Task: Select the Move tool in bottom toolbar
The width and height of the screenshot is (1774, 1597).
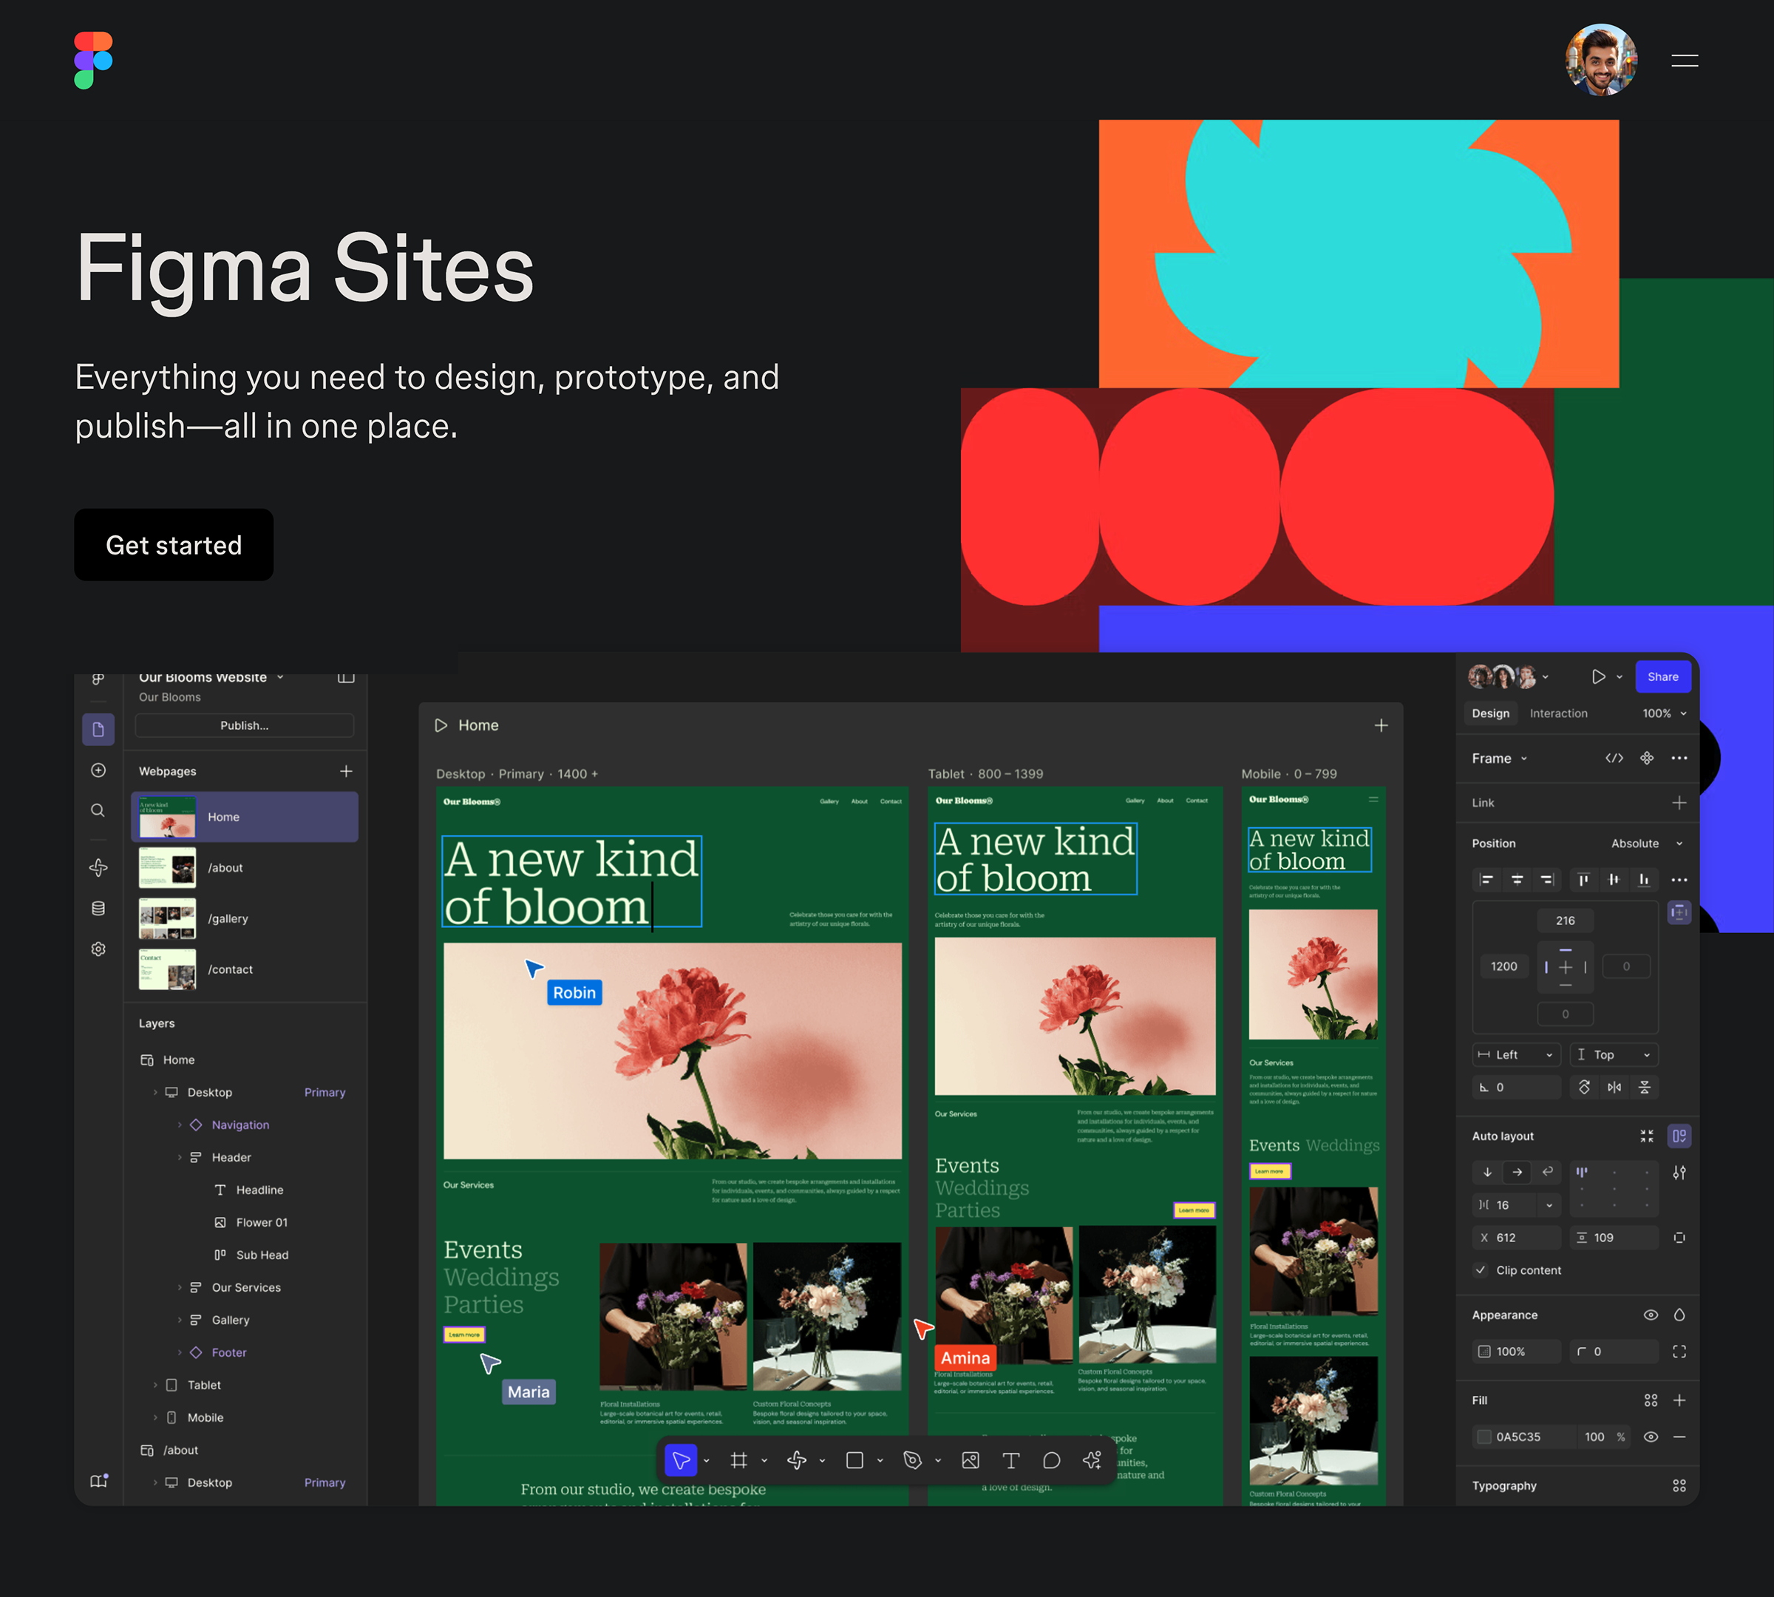Action: point(681,1460)
